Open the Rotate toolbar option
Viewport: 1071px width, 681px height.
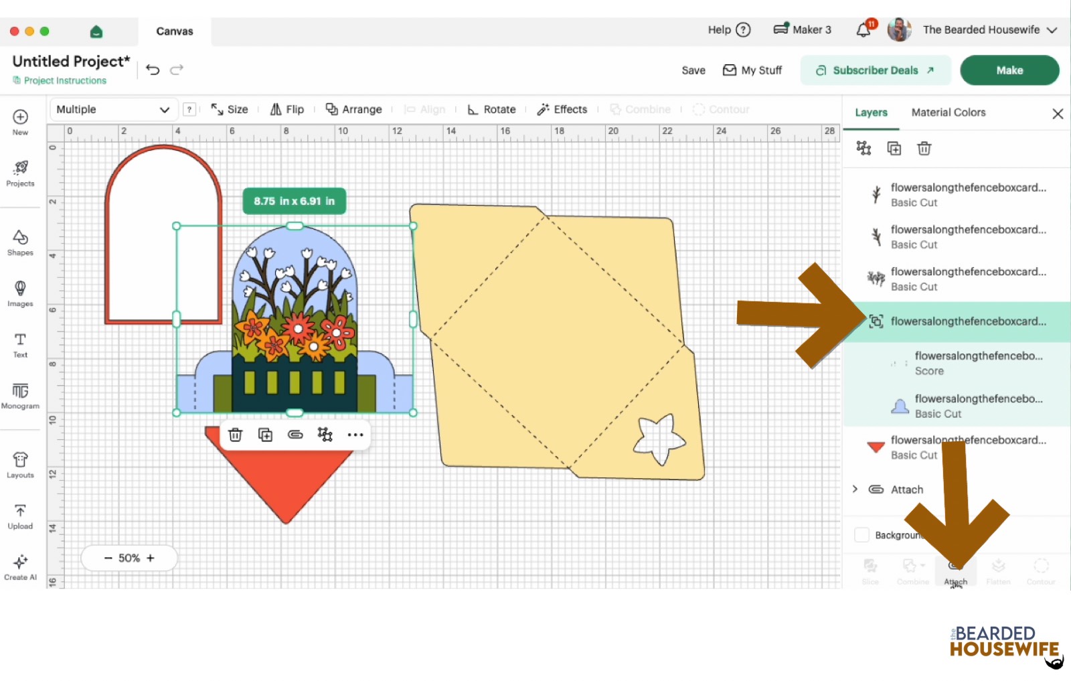pos(491,109)
